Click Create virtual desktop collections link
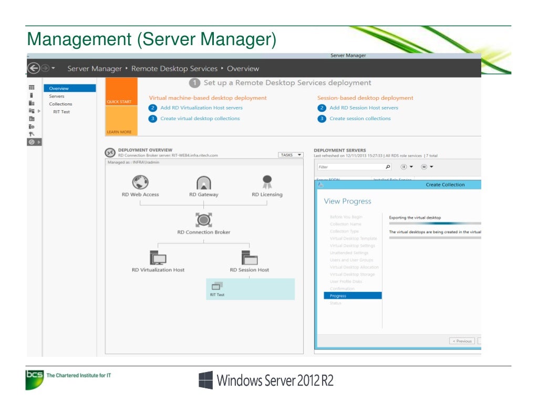538x403 pixels. 200,118
